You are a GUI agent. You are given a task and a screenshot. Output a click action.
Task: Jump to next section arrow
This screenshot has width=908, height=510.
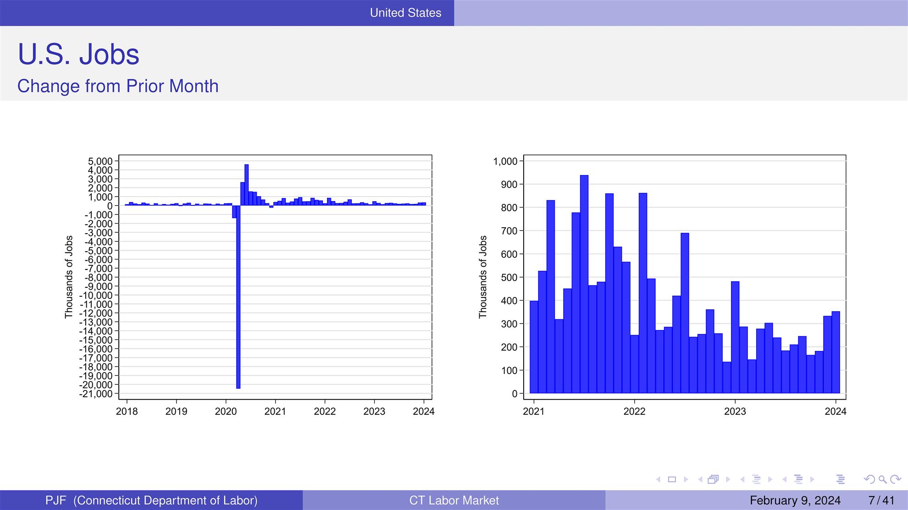[x=812, y=479]
